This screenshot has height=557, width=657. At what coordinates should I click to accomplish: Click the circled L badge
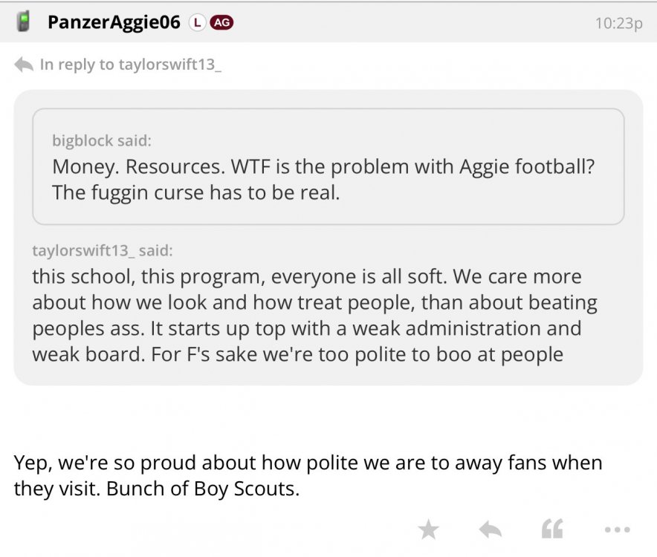tap(196, 22)
